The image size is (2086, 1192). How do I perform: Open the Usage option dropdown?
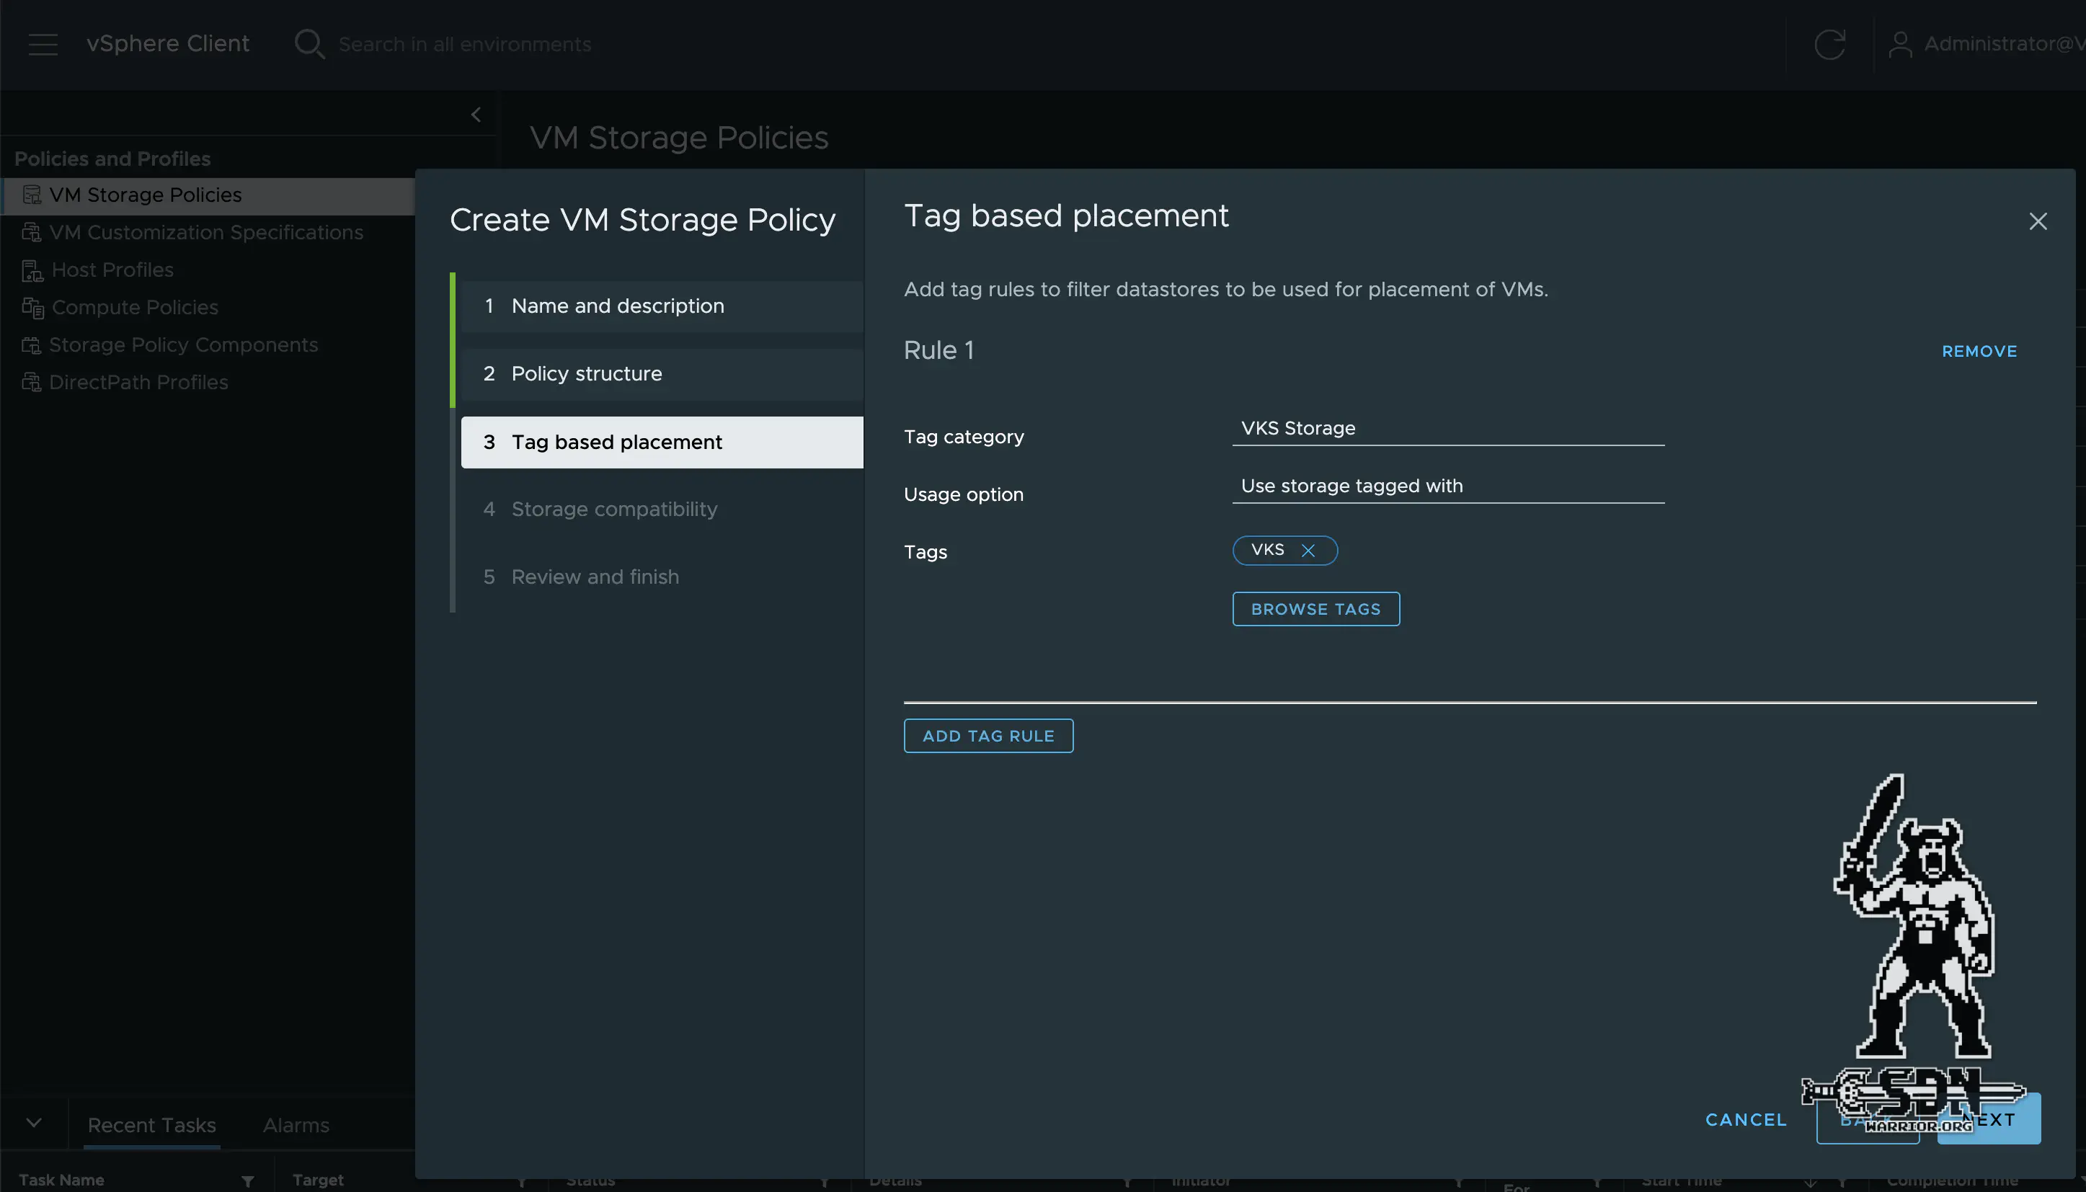coord(1447,486)
